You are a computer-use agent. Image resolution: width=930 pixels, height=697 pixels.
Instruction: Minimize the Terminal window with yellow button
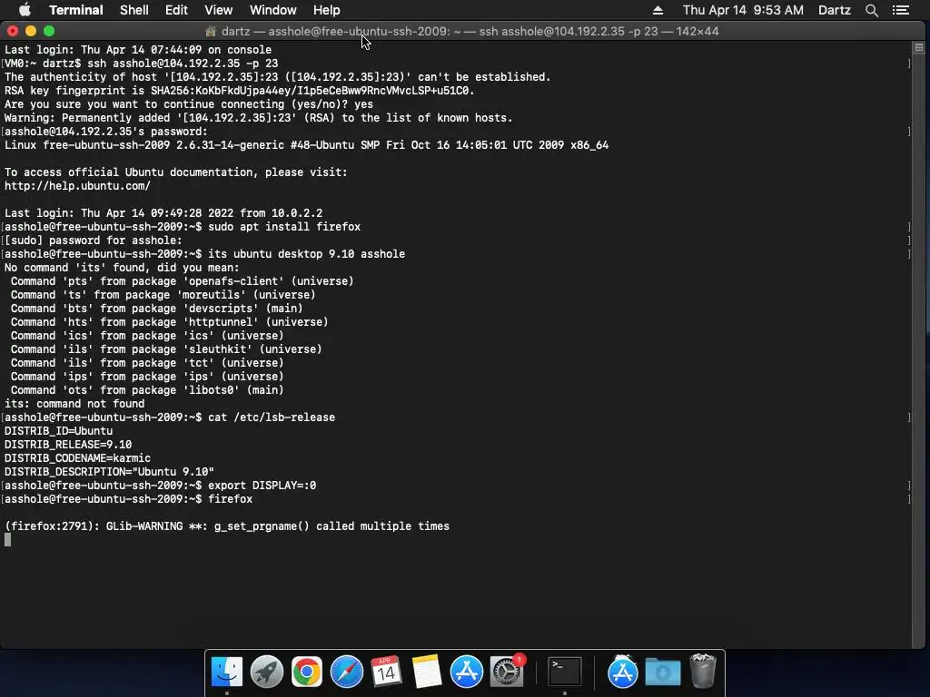point(31,31)
